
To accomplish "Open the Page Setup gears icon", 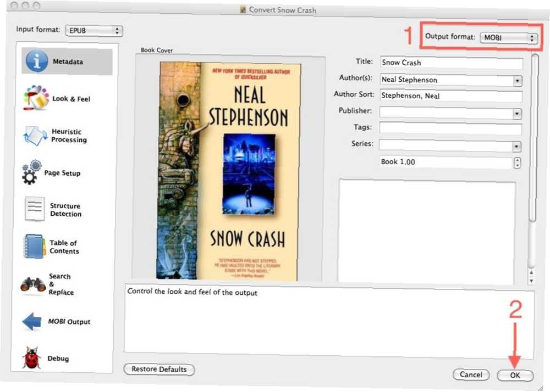I will (x=31, y=172).
